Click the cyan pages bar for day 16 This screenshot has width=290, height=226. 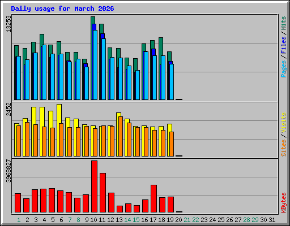(146, 76)
